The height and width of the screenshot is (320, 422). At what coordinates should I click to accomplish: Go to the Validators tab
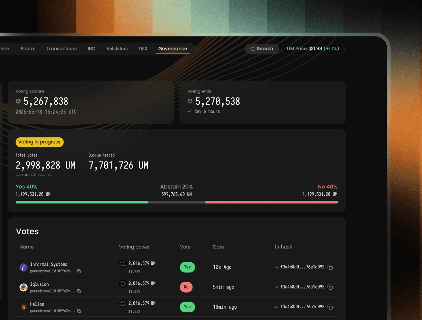(x=117, y=48)
